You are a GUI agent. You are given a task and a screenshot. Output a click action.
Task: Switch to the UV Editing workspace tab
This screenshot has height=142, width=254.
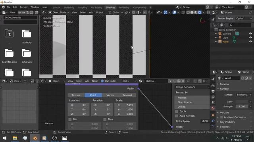[x=96, y=7]
